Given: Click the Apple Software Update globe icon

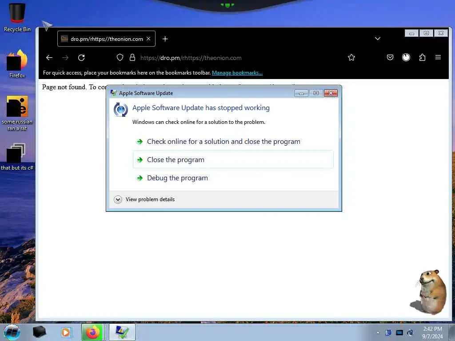Looking at the screenshot, I should point(121,110).
